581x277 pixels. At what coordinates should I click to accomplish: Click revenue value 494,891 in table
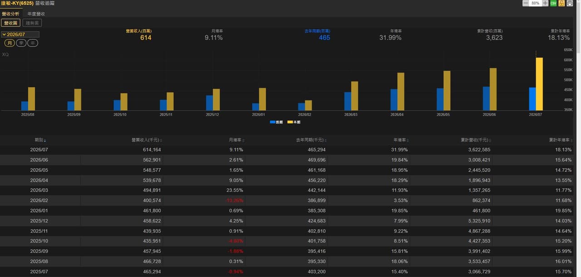click(x=152, y=190)
